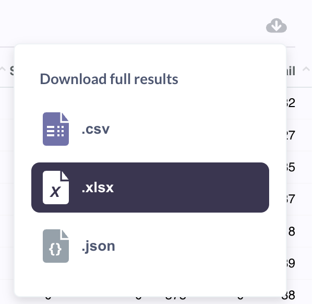Click the purple .csv spreadsheet file icon
Screen dimensions: 314x304
(56, 129)
